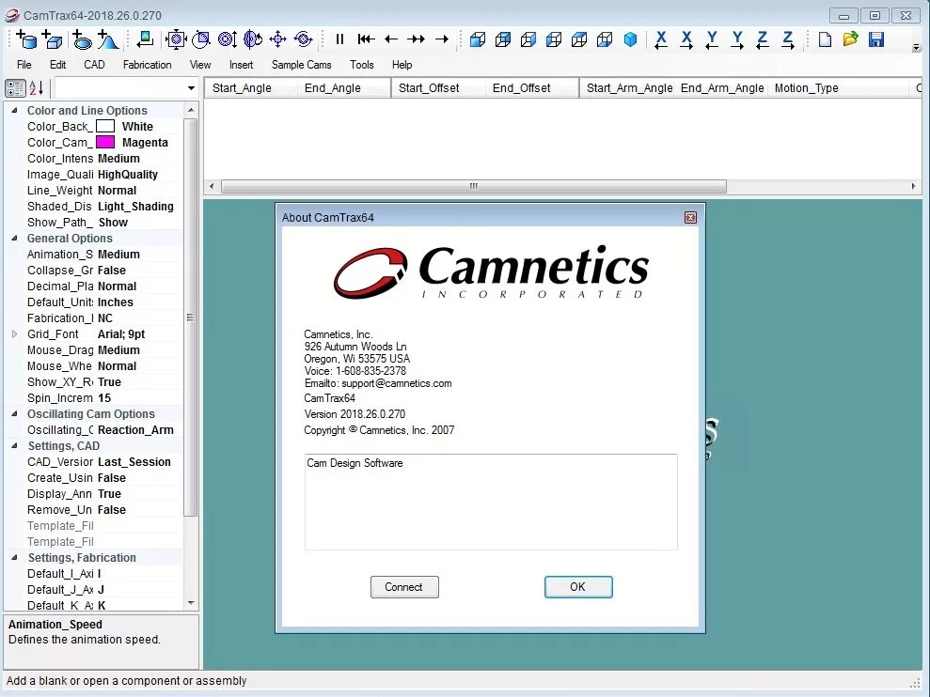Add a box-shaped linear cam component

click(x=53, y=39)
